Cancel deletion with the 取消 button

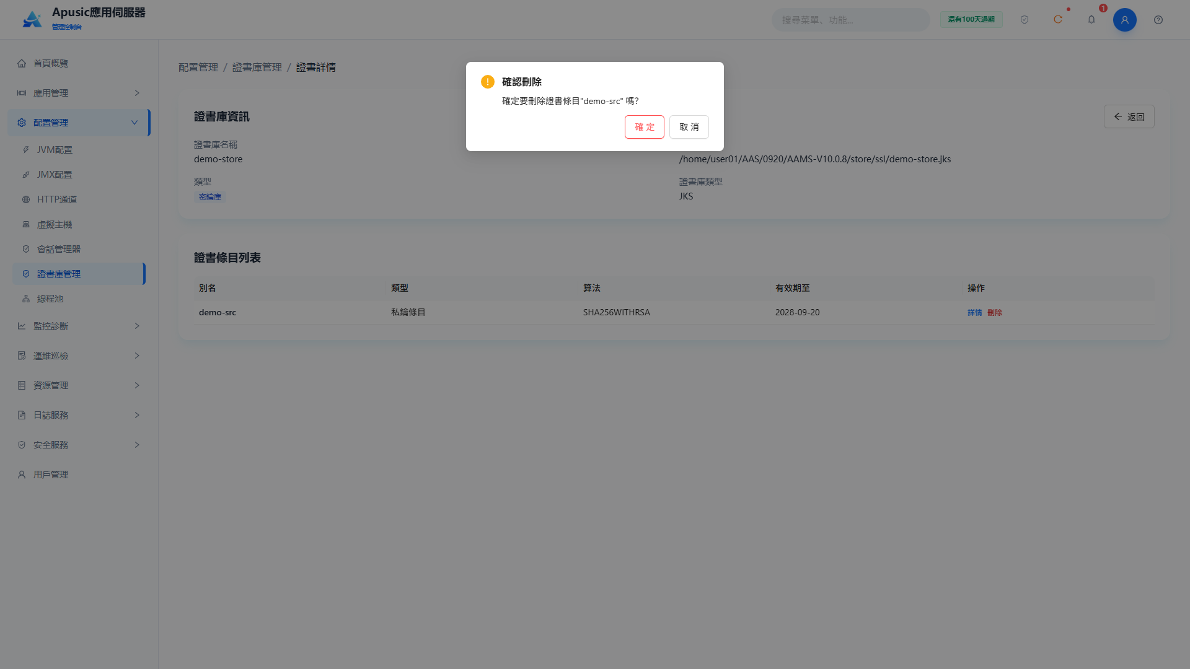[689, 127]
